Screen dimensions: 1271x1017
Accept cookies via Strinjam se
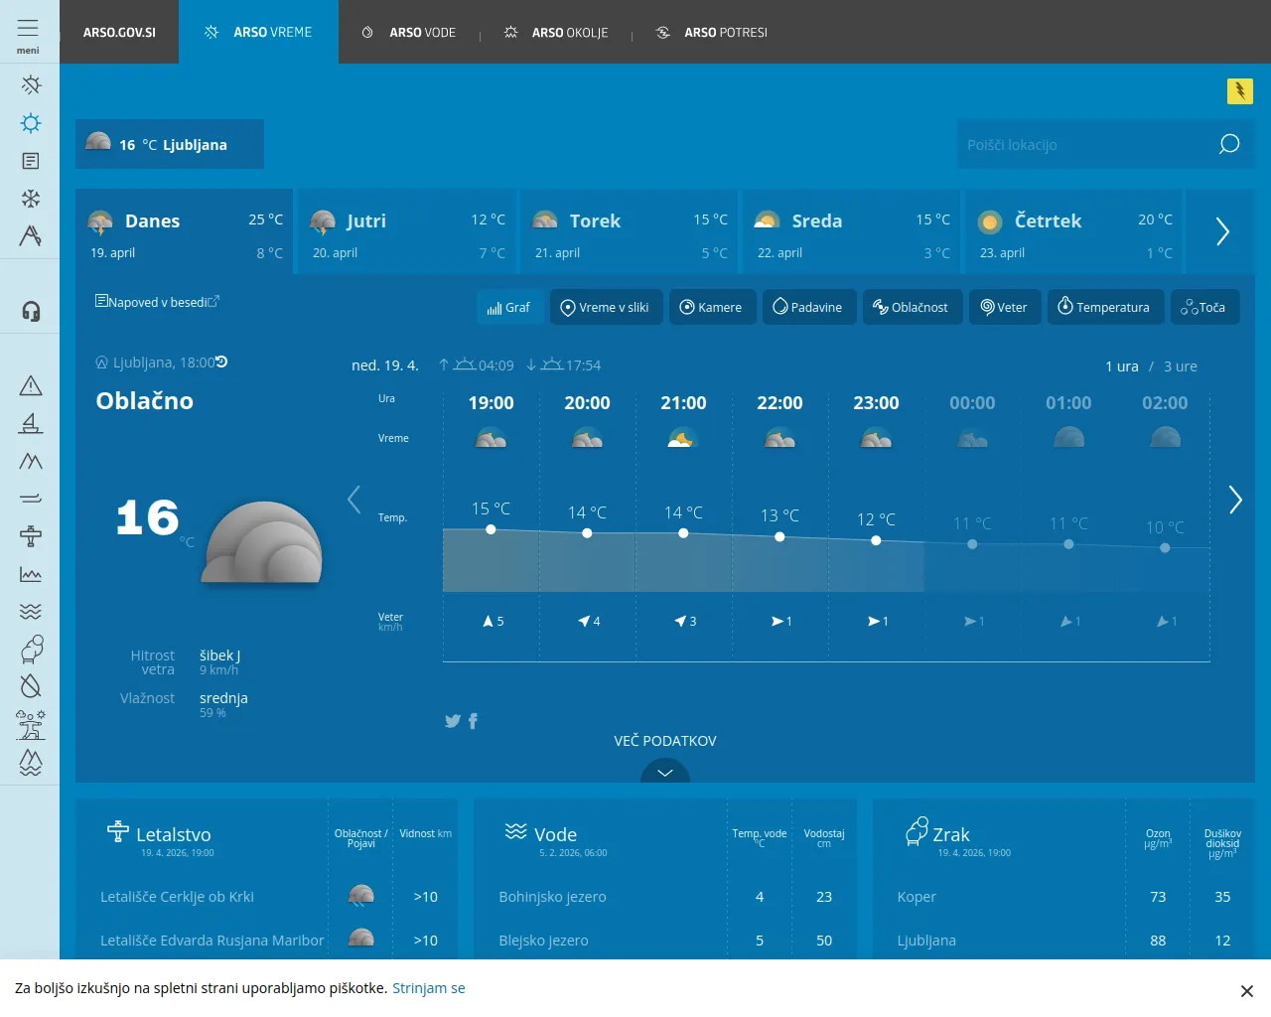tap(429, 988)
